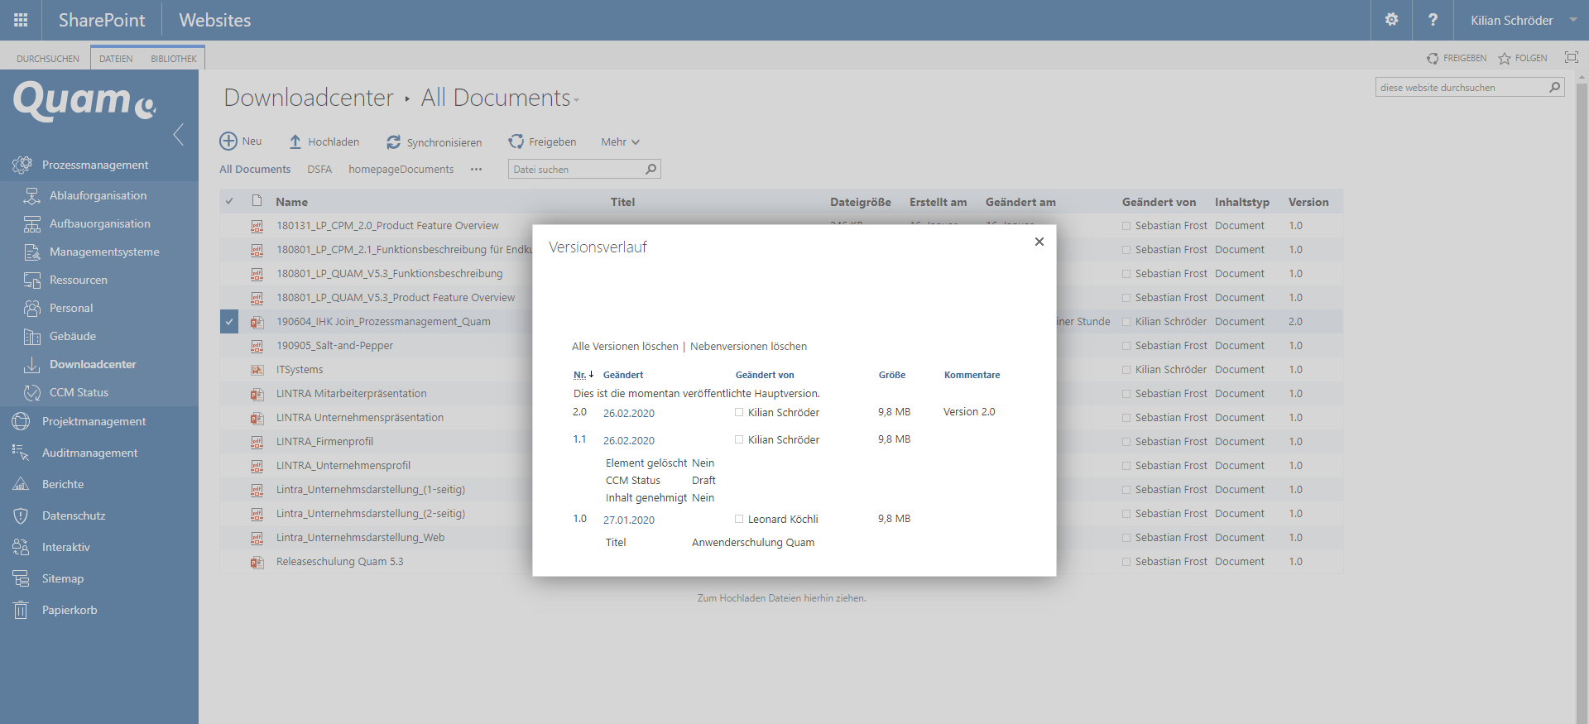This screenshot has height=724, width=1589.
Task: Open version dated 27.01.2020
Action: coord(628,520)
